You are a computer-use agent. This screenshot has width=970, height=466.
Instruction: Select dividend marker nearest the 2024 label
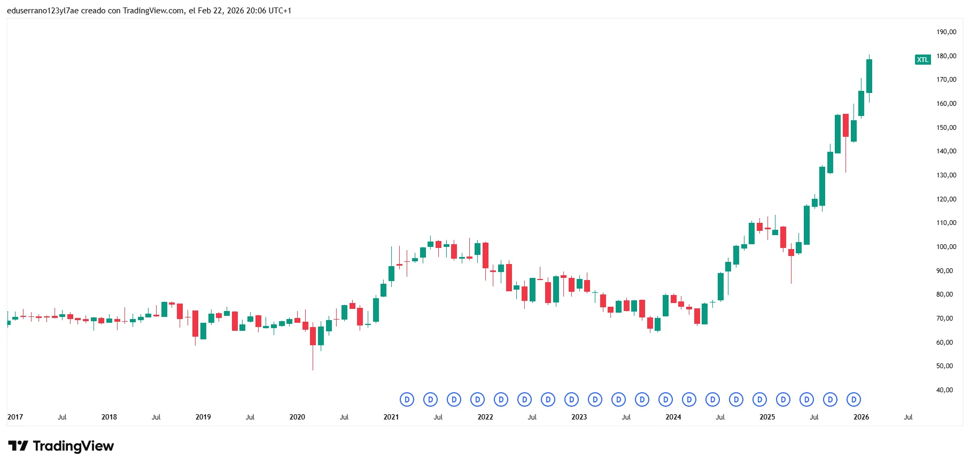pos(665,399)
